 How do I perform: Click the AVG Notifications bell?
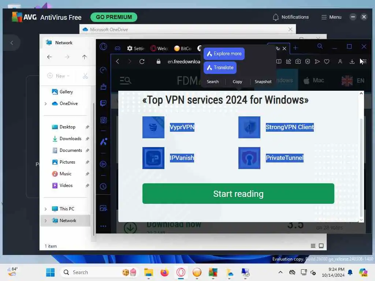coord(275,17)
